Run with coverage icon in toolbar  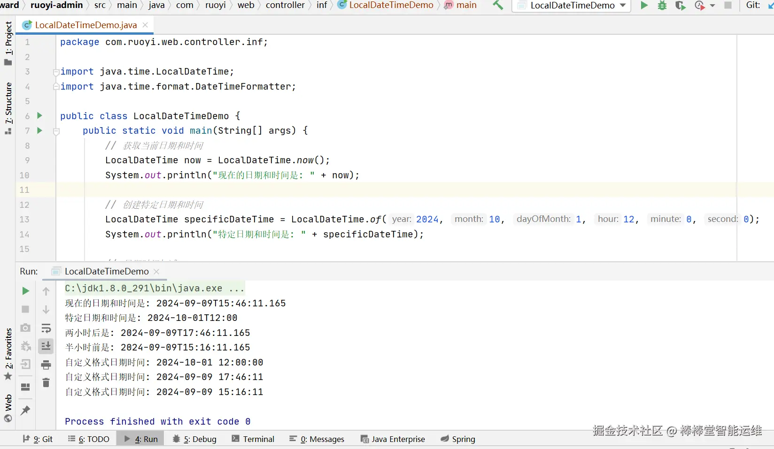coord(680,5)
